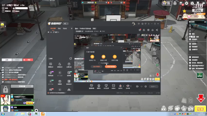Click the connecting status button bottom right
207x116 pixels.
pos(153,86)
